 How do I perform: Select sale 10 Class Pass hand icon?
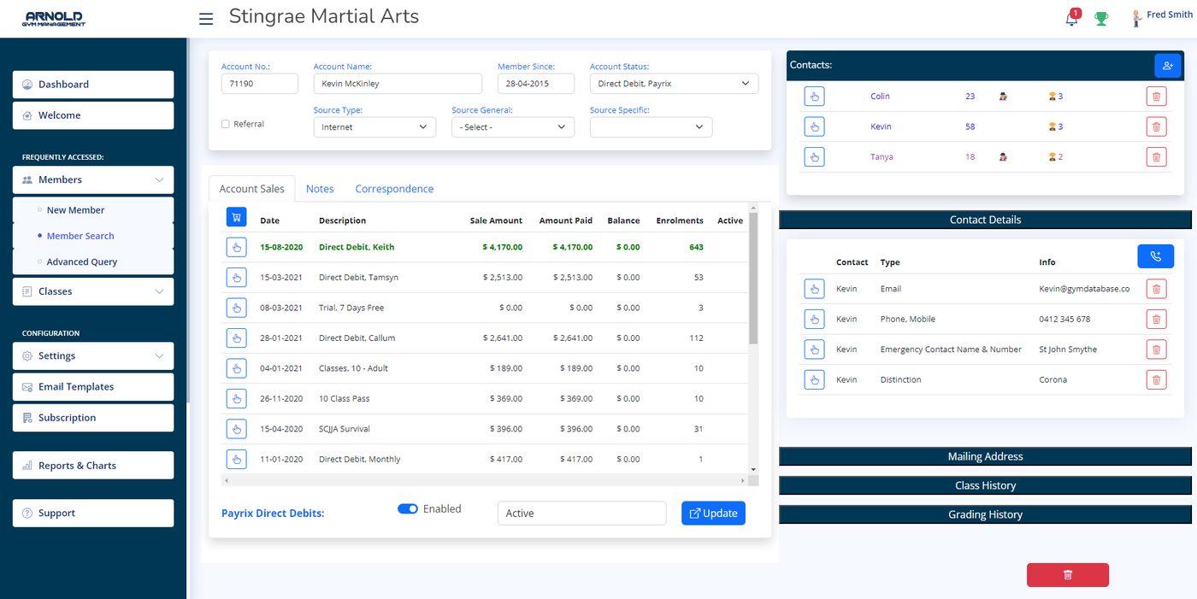coord(236,398)
